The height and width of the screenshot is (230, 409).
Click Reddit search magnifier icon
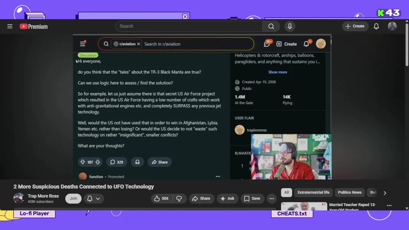(106, 44)
